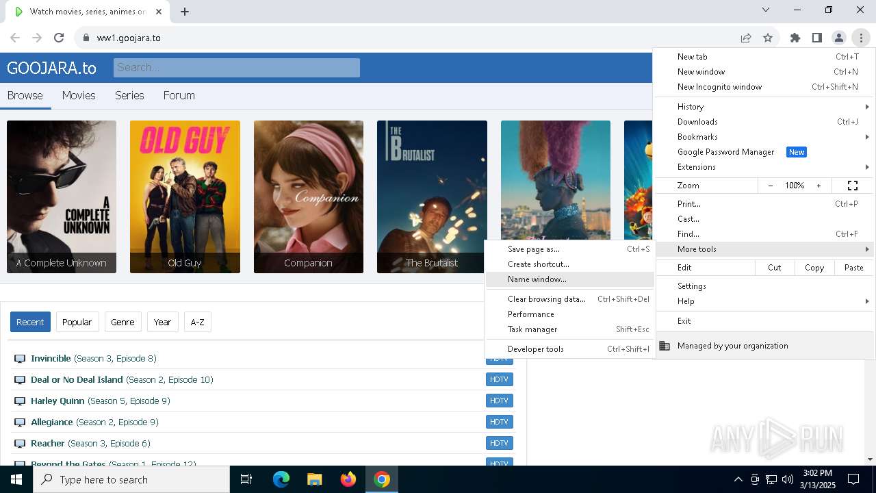Image resolution: width=876 pixels, height=493 pixels.
Task: Click the browser Forward arrow
Action: click(37, 38)
